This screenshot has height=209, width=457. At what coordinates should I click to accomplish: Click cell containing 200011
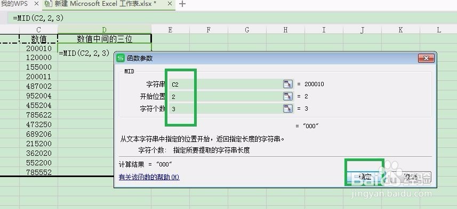click(38, 77)
